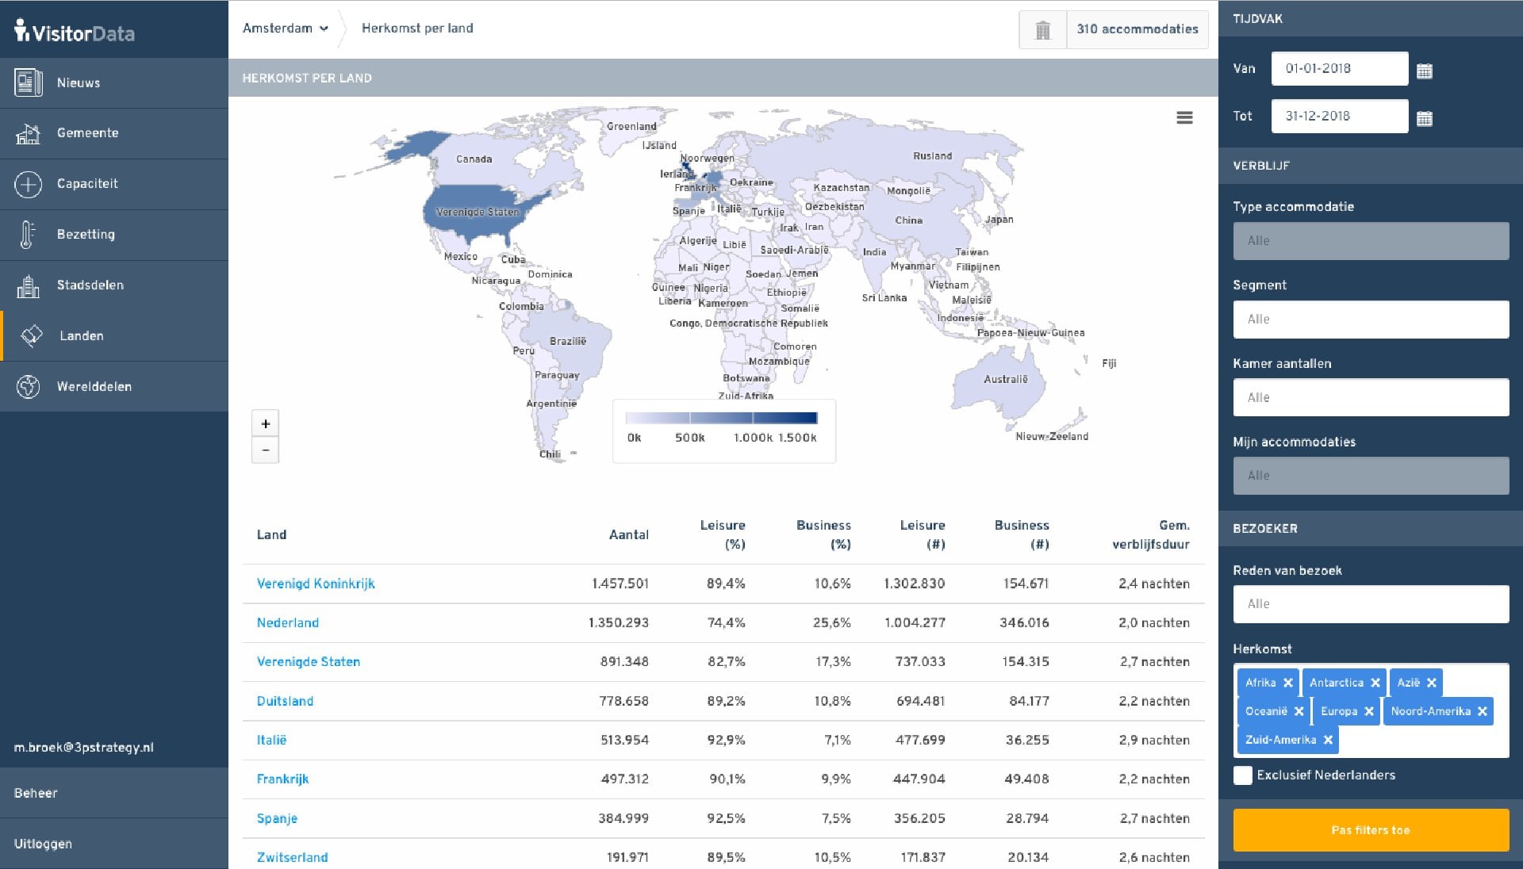Open the Nederland country details link
Image resolution: width=1523 pixels, height=869 pixels.
click(287, 622)
